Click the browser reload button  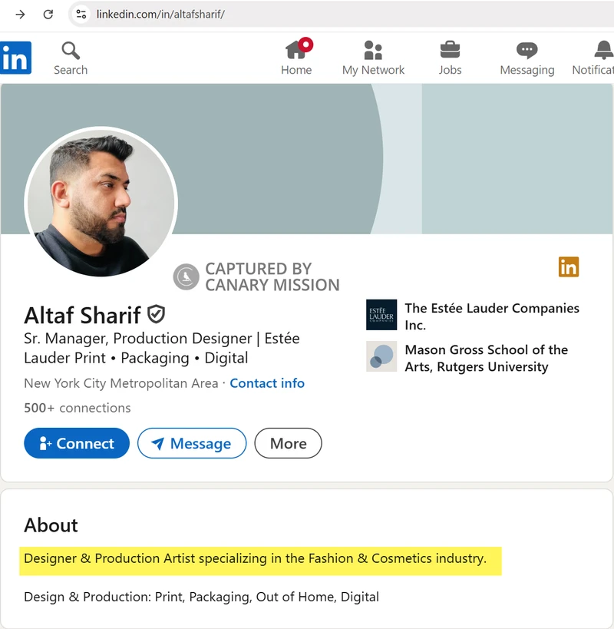click(x=48, y=15)
